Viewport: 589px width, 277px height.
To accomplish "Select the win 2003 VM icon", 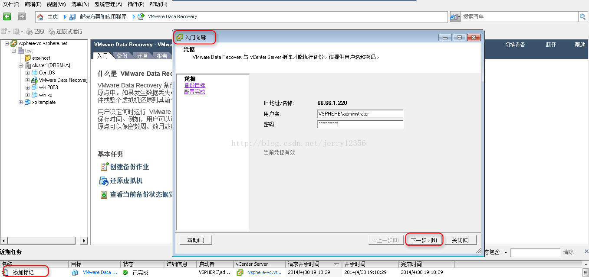I will pyautogui.click(x=35, y=87).
